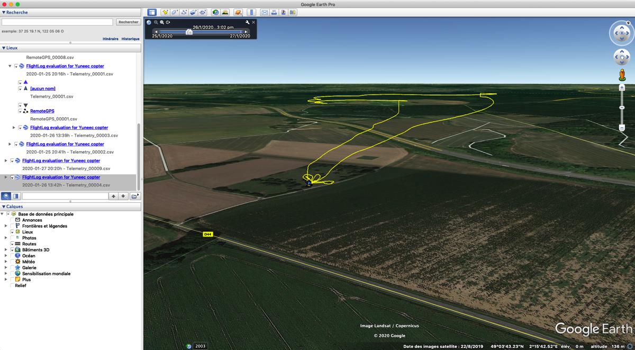This screenshot has height=350, width=635.
Task: Open the Itinéraire directions link
Action: pos(111,39)
